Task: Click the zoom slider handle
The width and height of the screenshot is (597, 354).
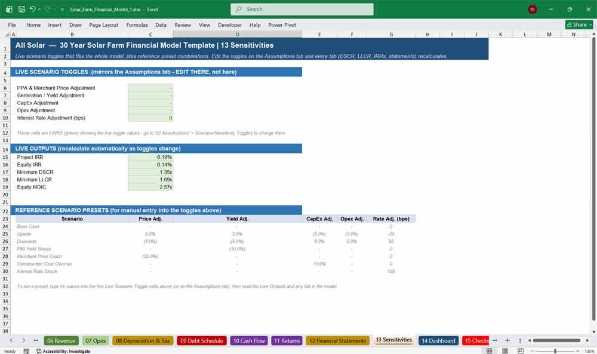Action: pyautogui.click(x=555, y=351)
